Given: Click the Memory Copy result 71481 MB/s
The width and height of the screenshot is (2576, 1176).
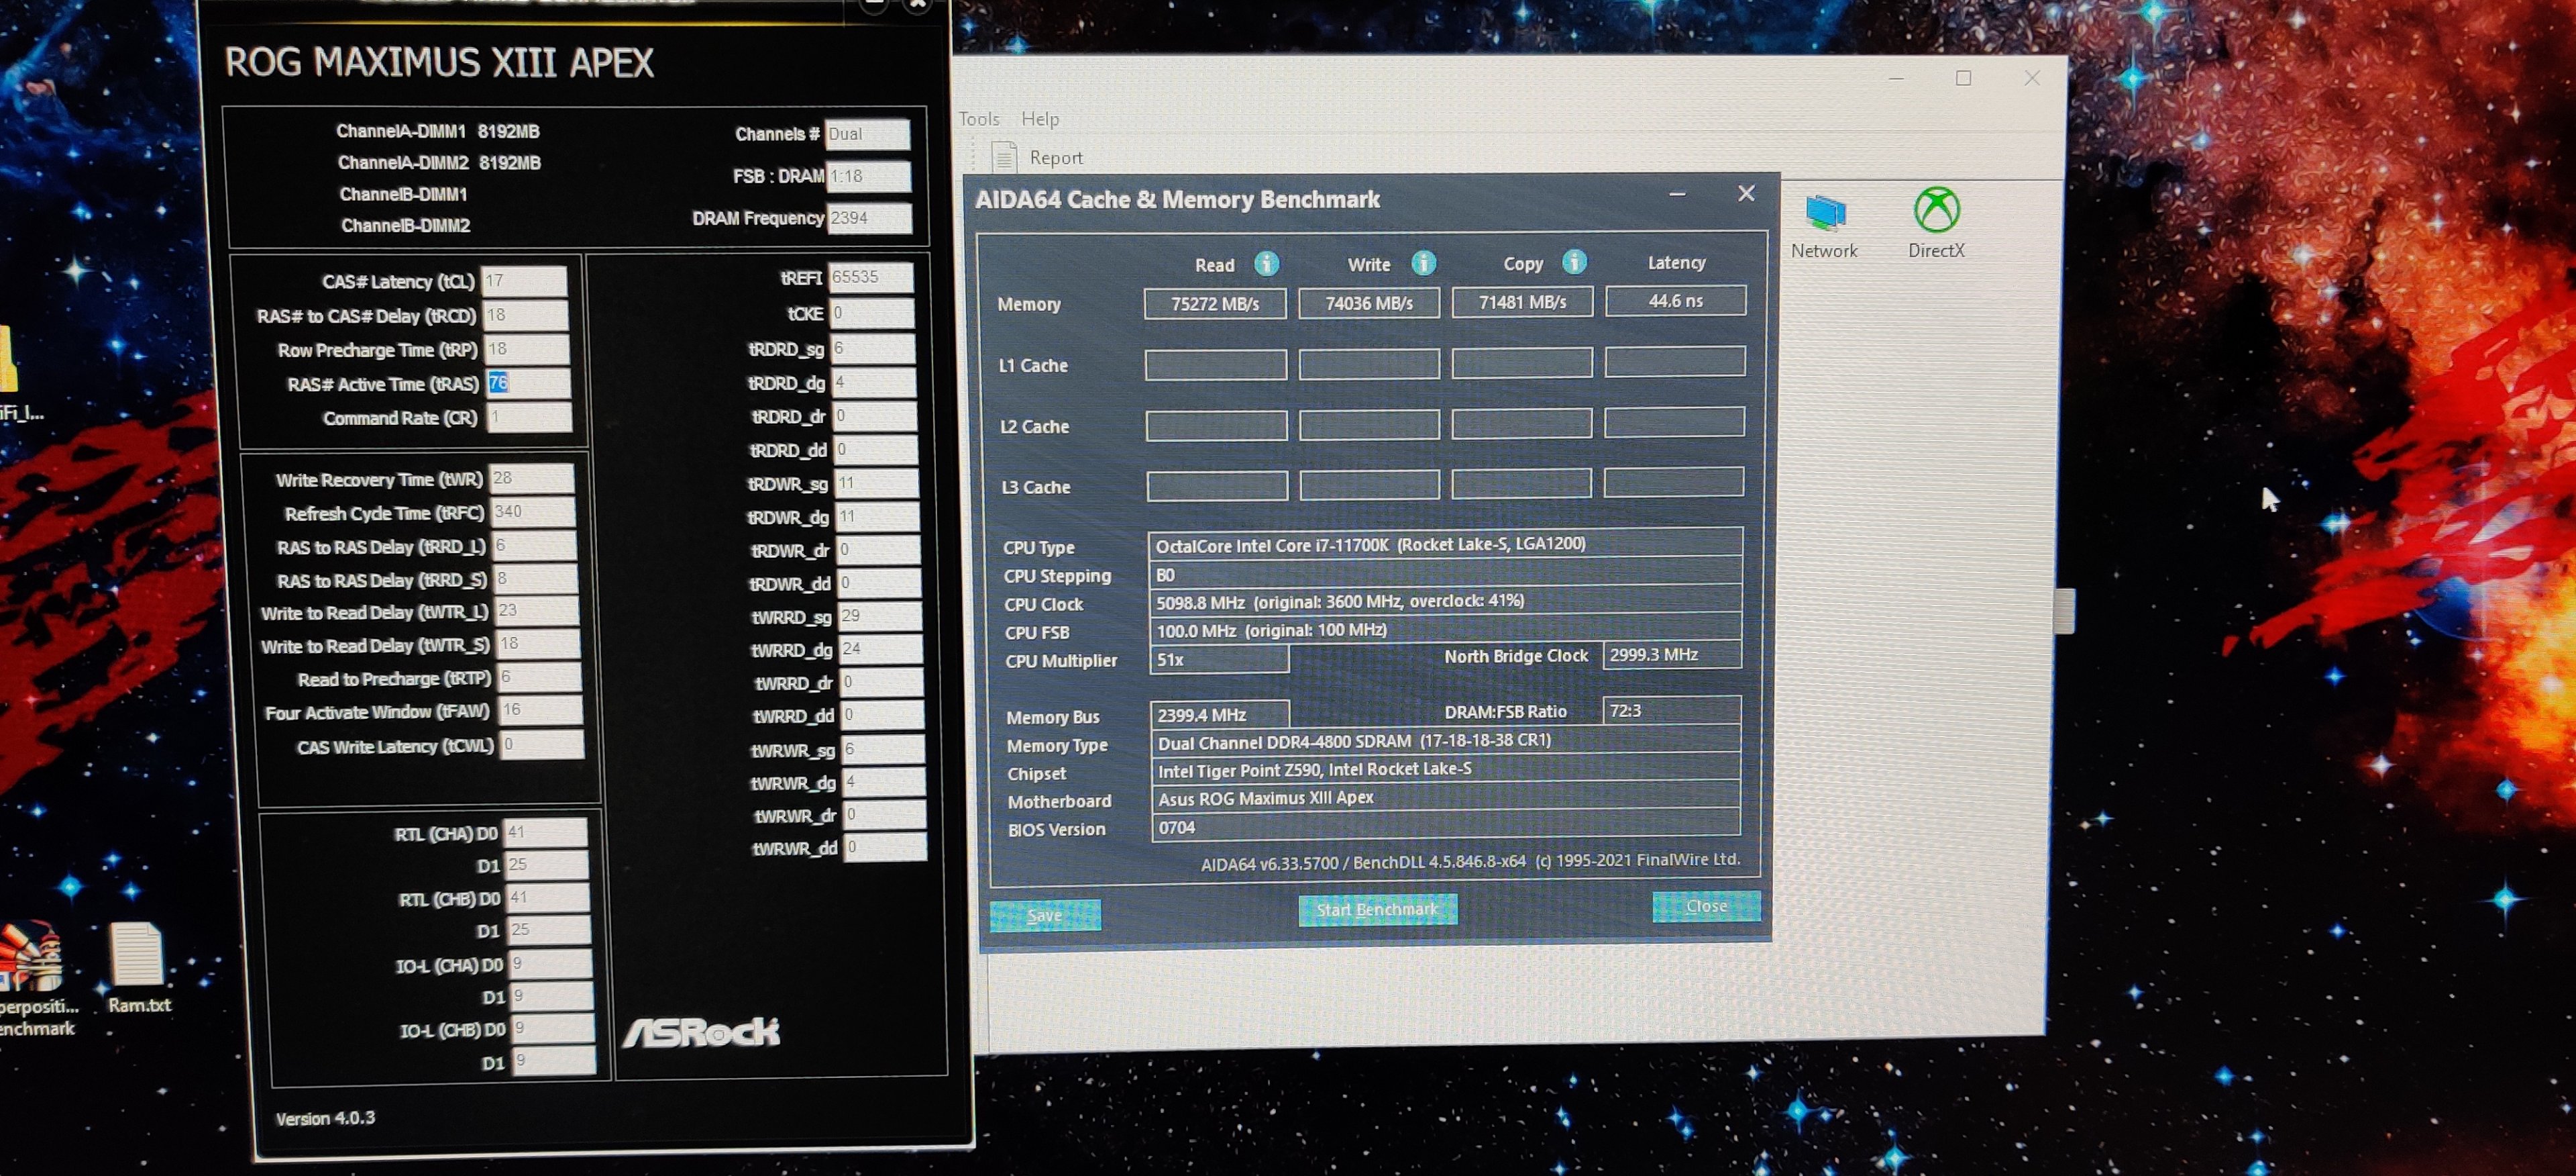Looking at the screenshot, I should (1522, 301).
